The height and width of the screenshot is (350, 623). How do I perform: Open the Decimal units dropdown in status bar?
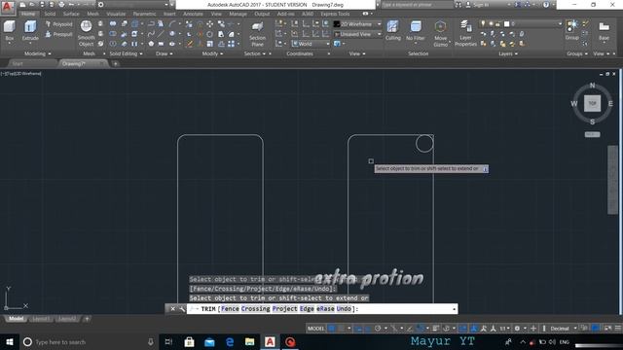[x=564, y=329]
